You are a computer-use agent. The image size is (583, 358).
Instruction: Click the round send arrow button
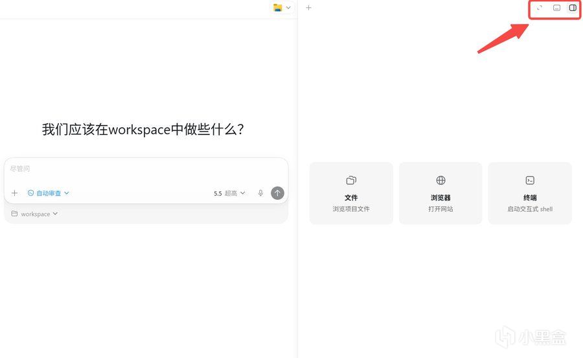pyautogui.click(x=277, y=193)
